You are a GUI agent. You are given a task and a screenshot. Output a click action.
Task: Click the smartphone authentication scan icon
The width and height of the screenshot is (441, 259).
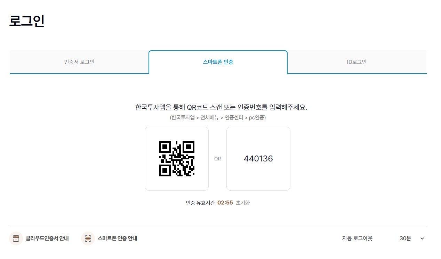coord(88,239)
